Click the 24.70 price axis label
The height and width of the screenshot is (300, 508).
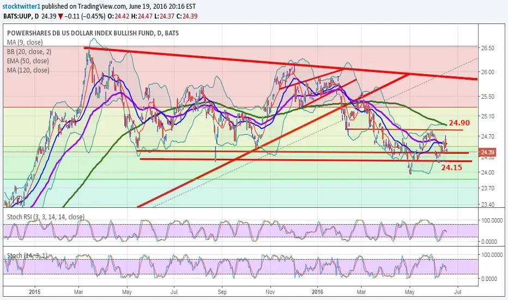[488, 136]
